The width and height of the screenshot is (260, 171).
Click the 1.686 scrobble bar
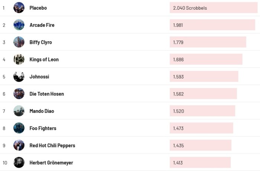click(206, 59)
